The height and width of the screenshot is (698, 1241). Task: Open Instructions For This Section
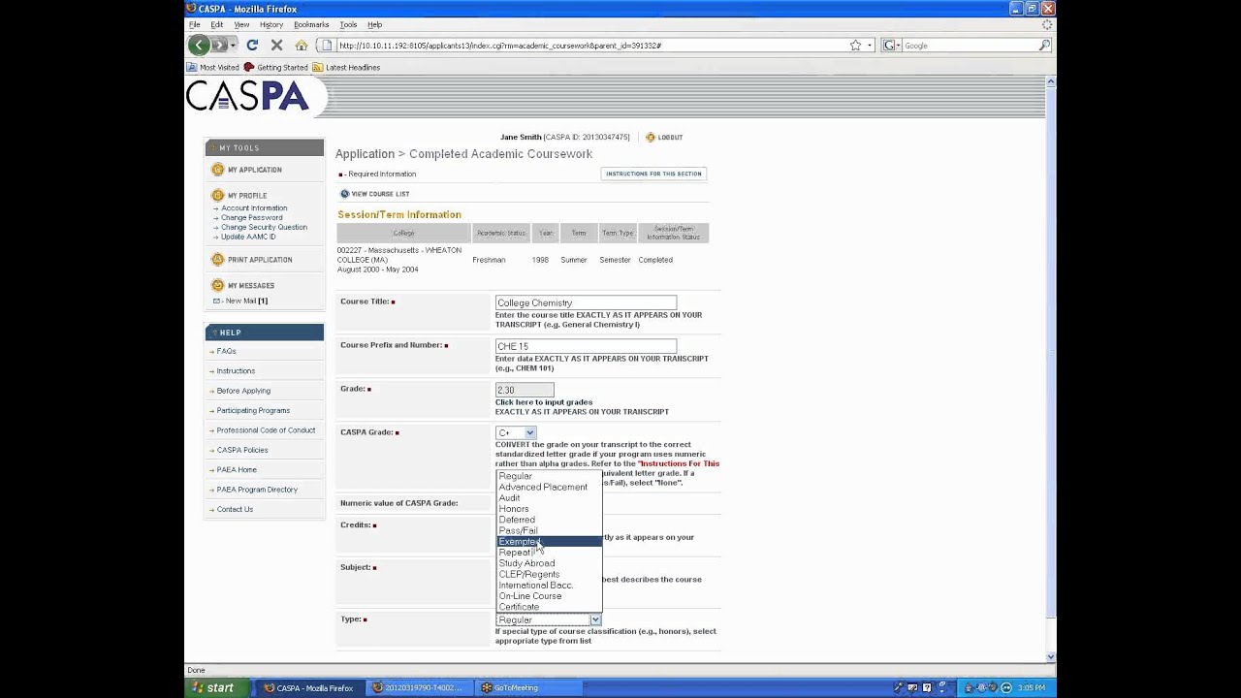[653, 174]
